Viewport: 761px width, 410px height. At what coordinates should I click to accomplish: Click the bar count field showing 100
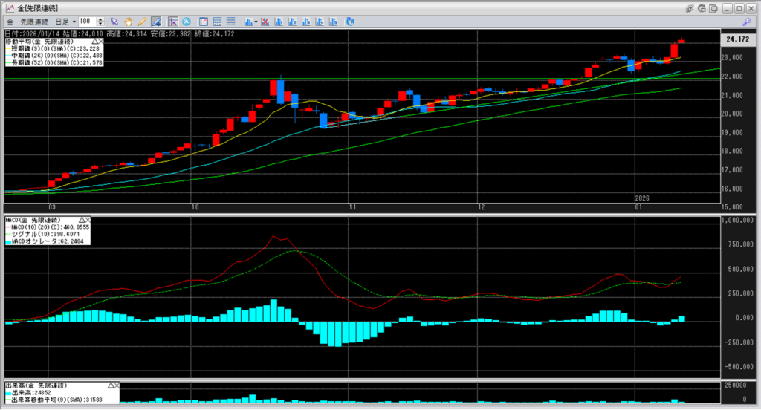(x=86, y=21)
